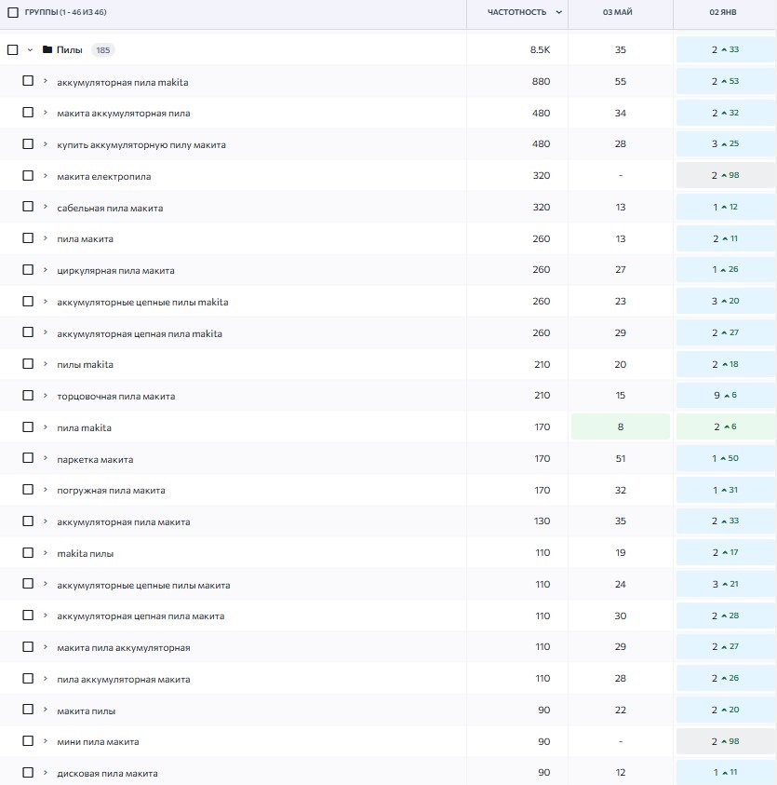Click gray 02 ЯНВ cell for мини пила макита
The width and height of the screenshot is (777, 785).
pos(725,741)
